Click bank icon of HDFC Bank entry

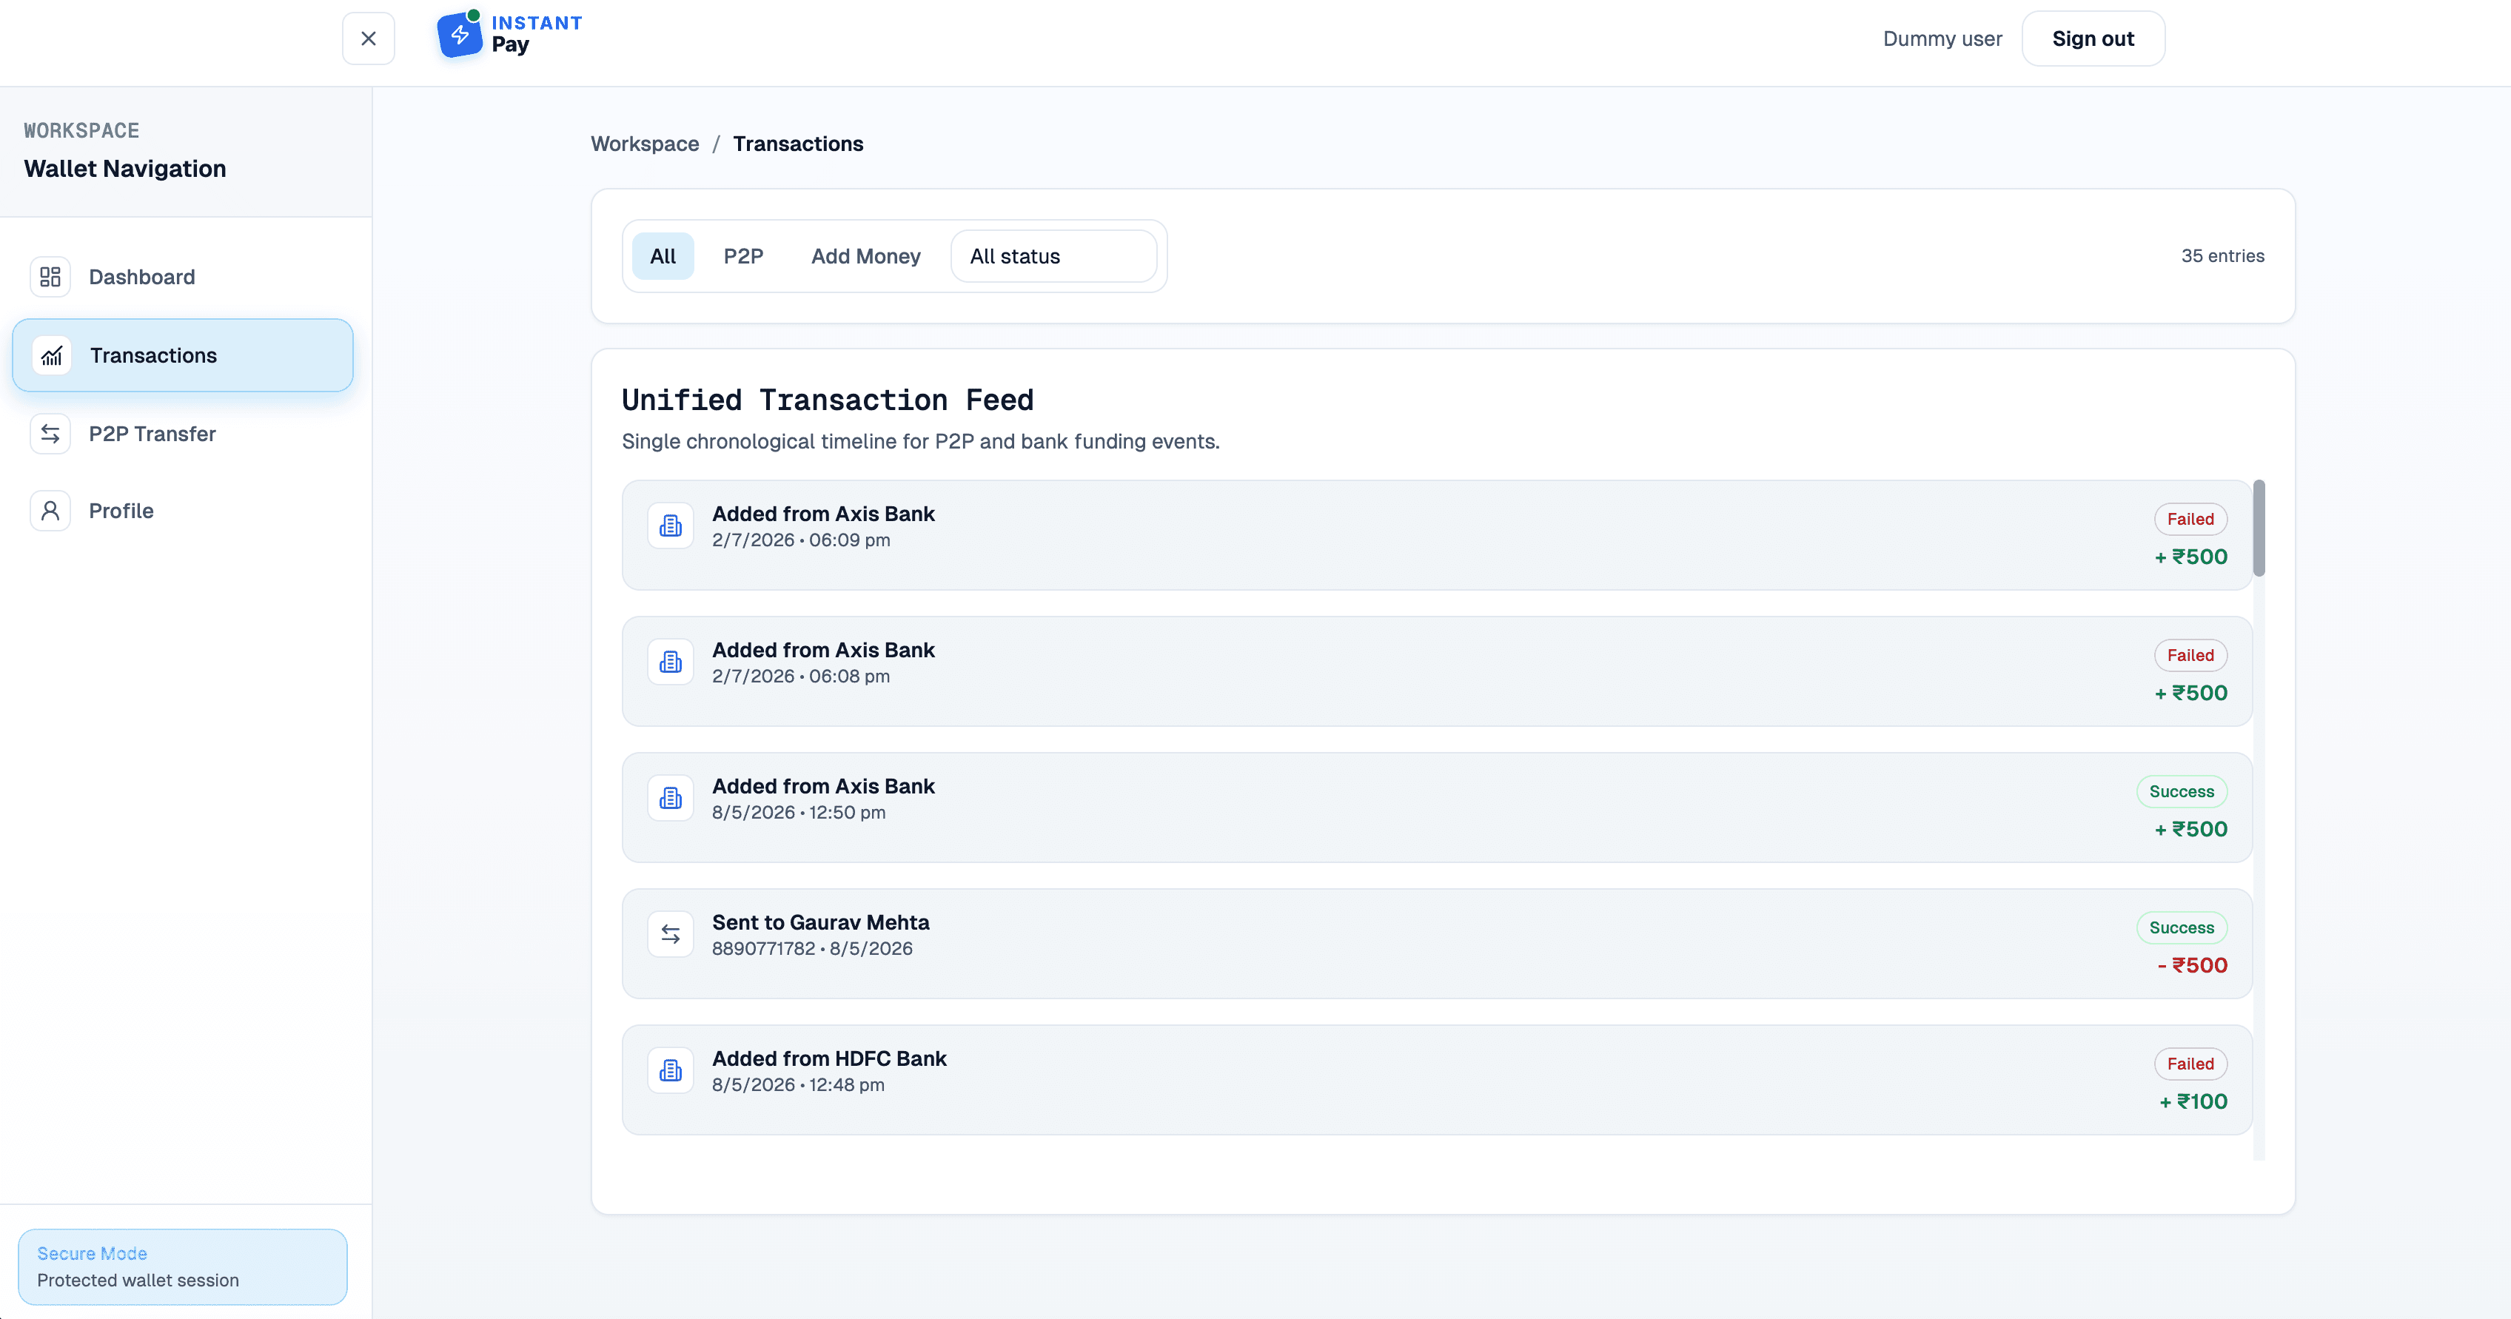[671, 1070]
